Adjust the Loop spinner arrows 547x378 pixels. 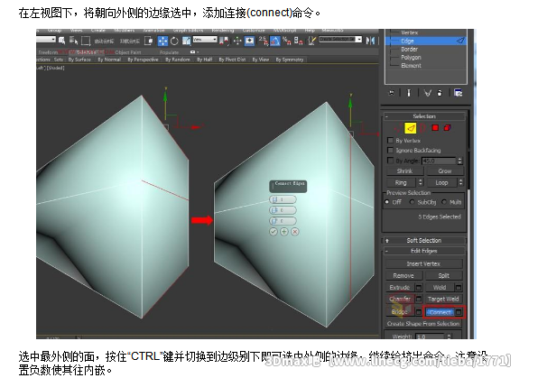tap(461, 182)
